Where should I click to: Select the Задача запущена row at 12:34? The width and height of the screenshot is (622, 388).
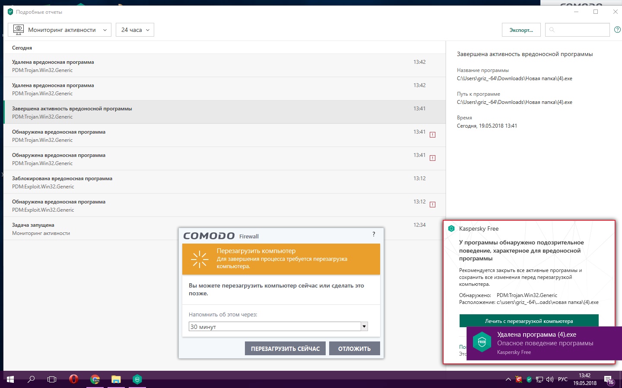coord(225,228)
